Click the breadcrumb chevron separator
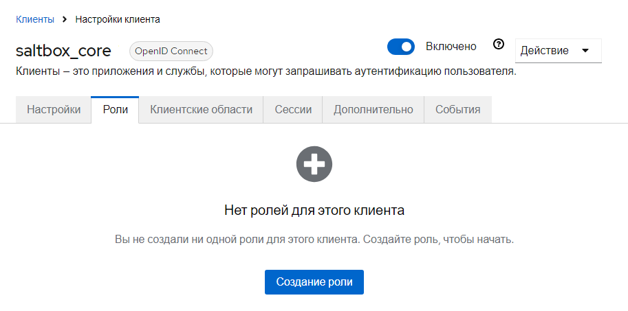 click(x=65, y=19)
